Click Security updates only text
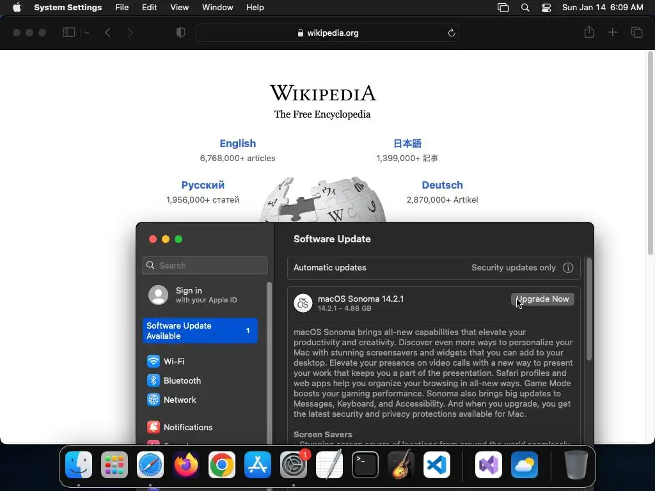The width and height of the screenshot is (655, 491). point(514,268)
